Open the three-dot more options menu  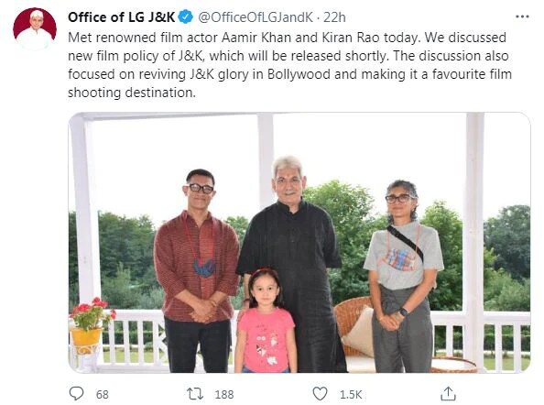[522, 16]
